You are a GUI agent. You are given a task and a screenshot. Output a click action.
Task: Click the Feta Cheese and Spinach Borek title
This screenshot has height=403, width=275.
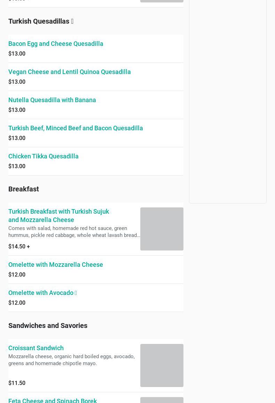[x=53, y=400]
